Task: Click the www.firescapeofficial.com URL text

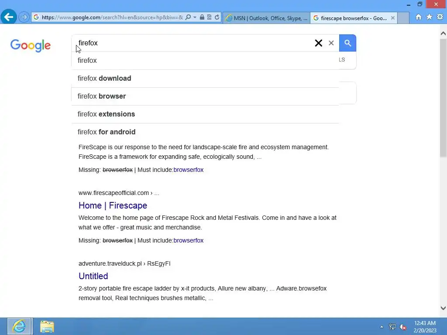Action: pos(113,193)
